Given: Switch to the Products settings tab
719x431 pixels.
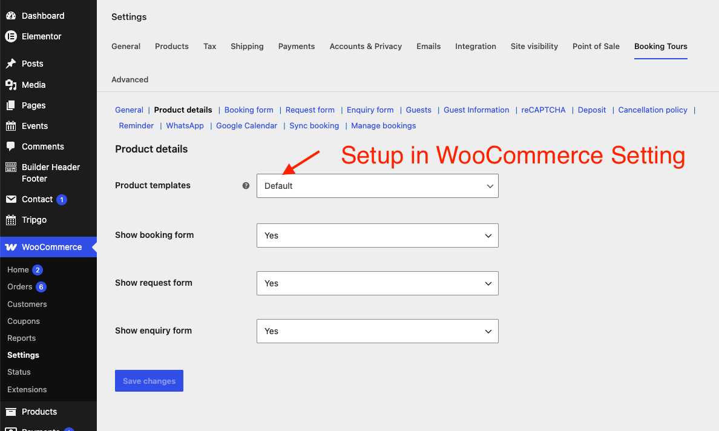Looking at the screenshot, I should pos(171,47).
